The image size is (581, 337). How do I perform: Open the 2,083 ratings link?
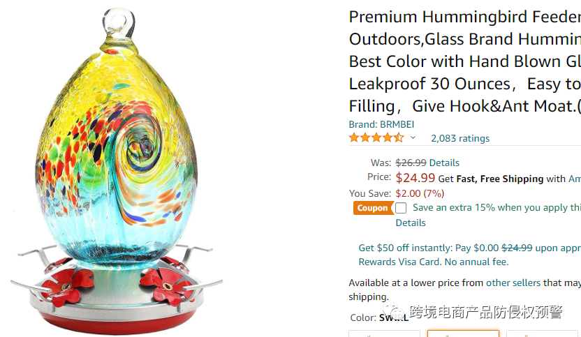click(459, 139)
